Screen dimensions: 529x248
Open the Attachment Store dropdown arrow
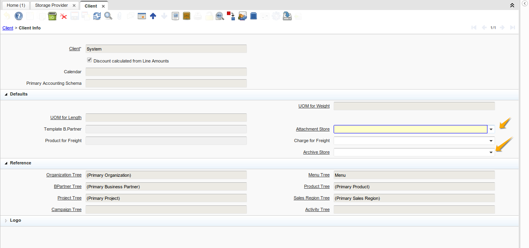[x=491, y=129]
